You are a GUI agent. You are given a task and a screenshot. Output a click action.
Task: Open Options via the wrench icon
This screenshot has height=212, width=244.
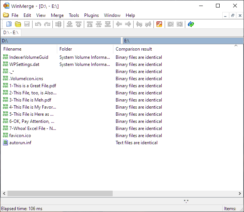coord(159,24)
